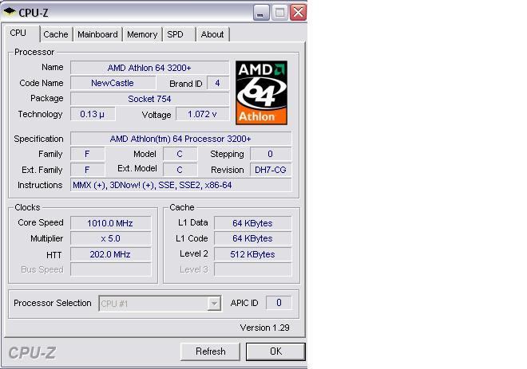Click the Stepping value 0

pyautogui.click(x=271, y=154)
